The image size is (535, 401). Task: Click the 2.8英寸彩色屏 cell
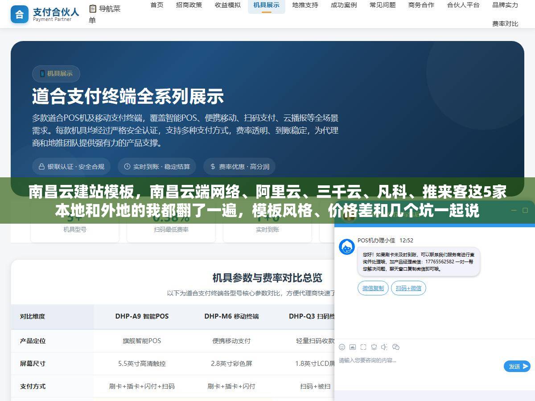pyautogui.click(x=231, y=364)
